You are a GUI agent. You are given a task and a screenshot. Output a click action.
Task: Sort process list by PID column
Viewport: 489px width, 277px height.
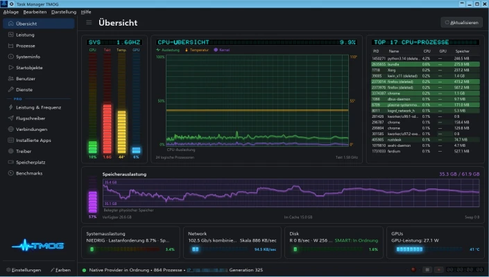(x=376, y=51)
